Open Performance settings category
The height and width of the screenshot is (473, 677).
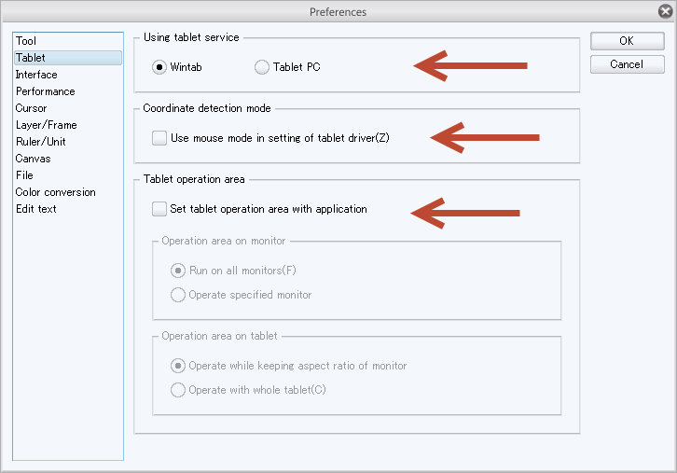tap(45, 91)
